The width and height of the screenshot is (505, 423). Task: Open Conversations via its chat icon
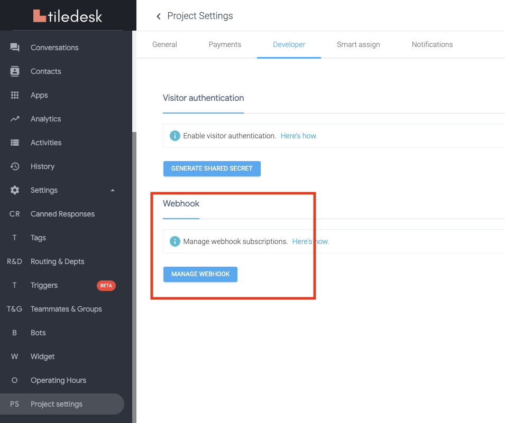15,48
